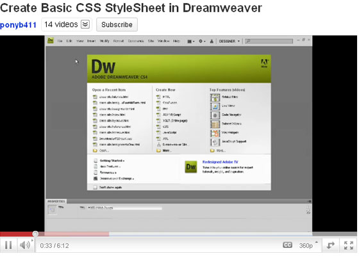
Task: Open Dreamweaver Window menu
Action: (x=163, y=41)
